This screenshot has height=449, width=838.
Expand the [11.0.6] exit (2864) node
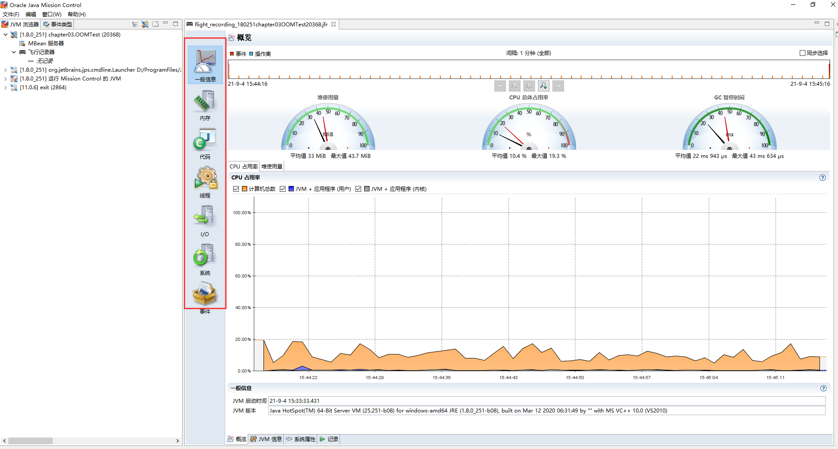click(x=6, y=87)
